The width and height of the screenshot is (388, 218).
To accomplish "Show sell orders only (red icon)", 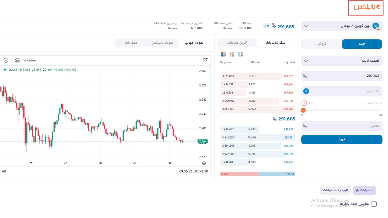I will click(x=232, y=54).
